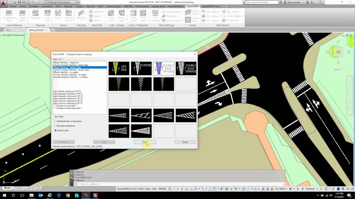Click the Plot printer icon in quick access toolbar

[28, 2]
